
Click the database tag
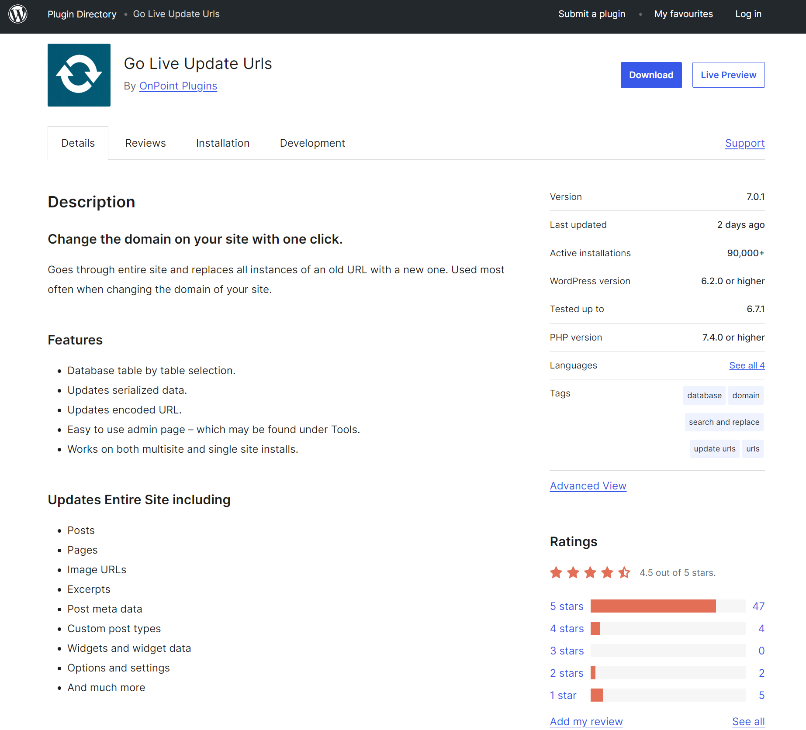(x=704, y=396)
